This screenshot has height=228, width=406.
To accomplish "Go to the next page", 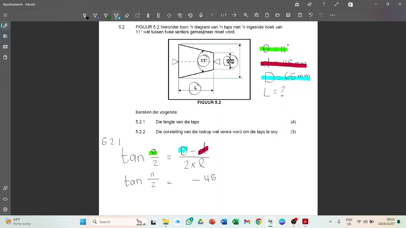I will click(234, 15).
